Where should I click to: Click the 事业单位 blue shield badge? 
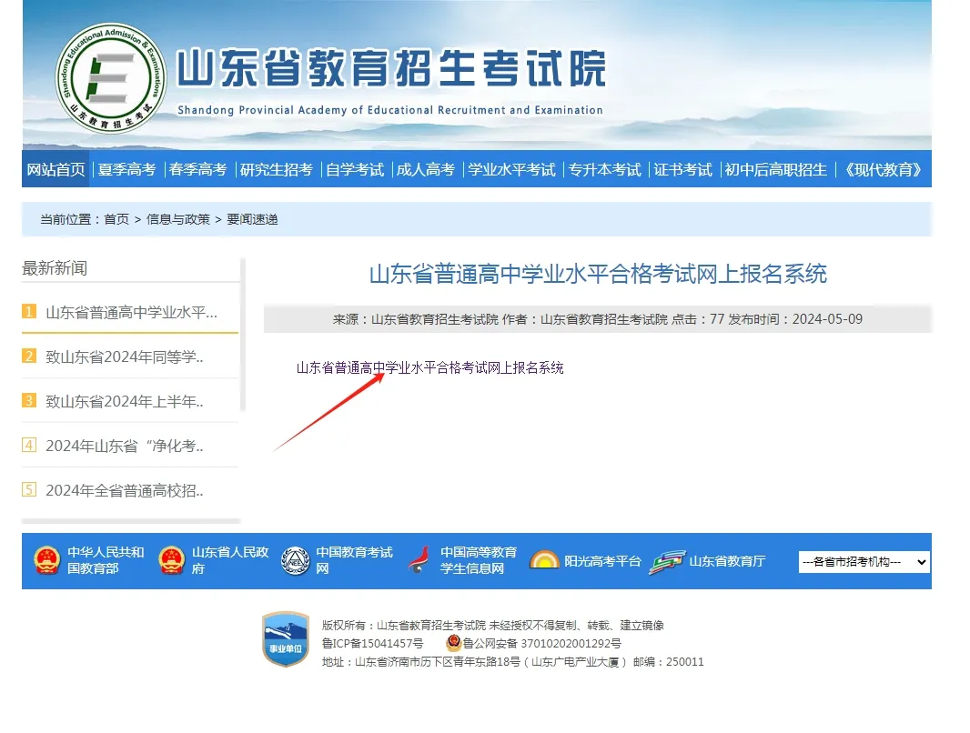pyautogui.click(x=286, y=639)
